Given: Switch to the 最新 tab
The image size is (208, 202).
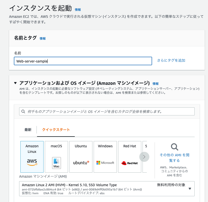Looking at the screenshot, I should coord(28,130).
